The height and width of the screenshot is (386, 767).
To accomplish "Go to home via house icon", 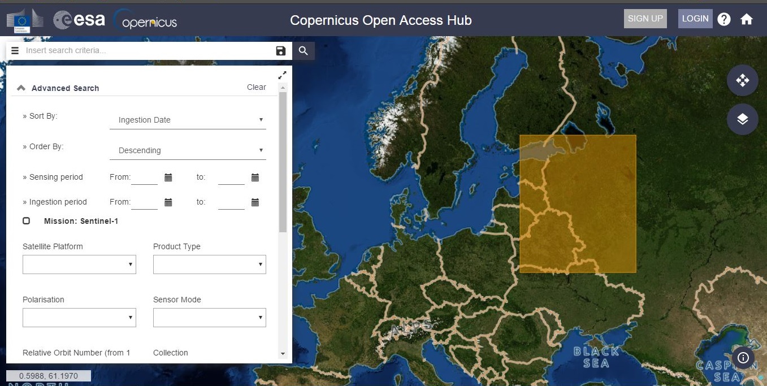I will pos(747,19).
